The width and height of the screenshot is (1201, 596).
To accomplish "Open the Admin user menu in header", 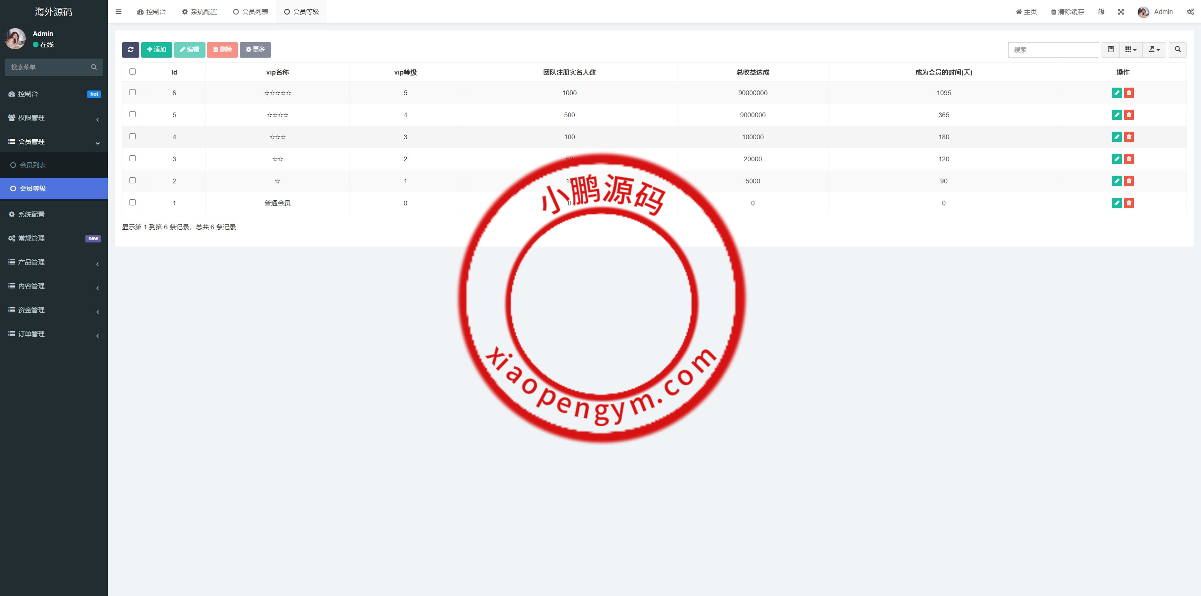I will point(1155,12).
